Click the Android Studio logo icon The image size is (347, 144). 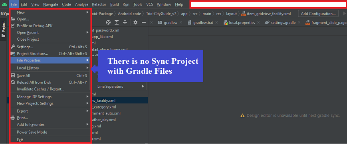[4, 4]
